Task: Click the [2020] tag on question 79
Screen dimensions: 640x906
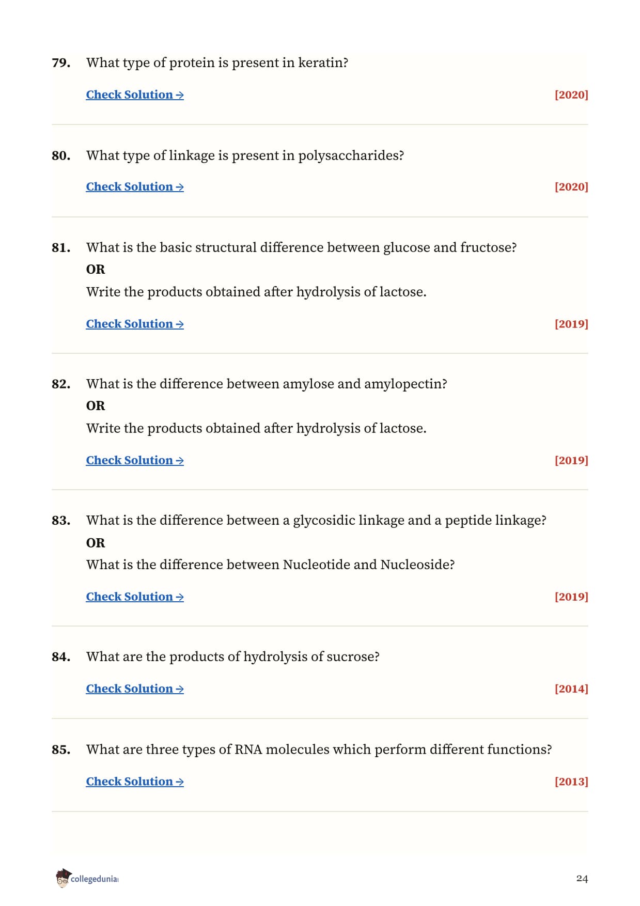Action: point(571,95)
